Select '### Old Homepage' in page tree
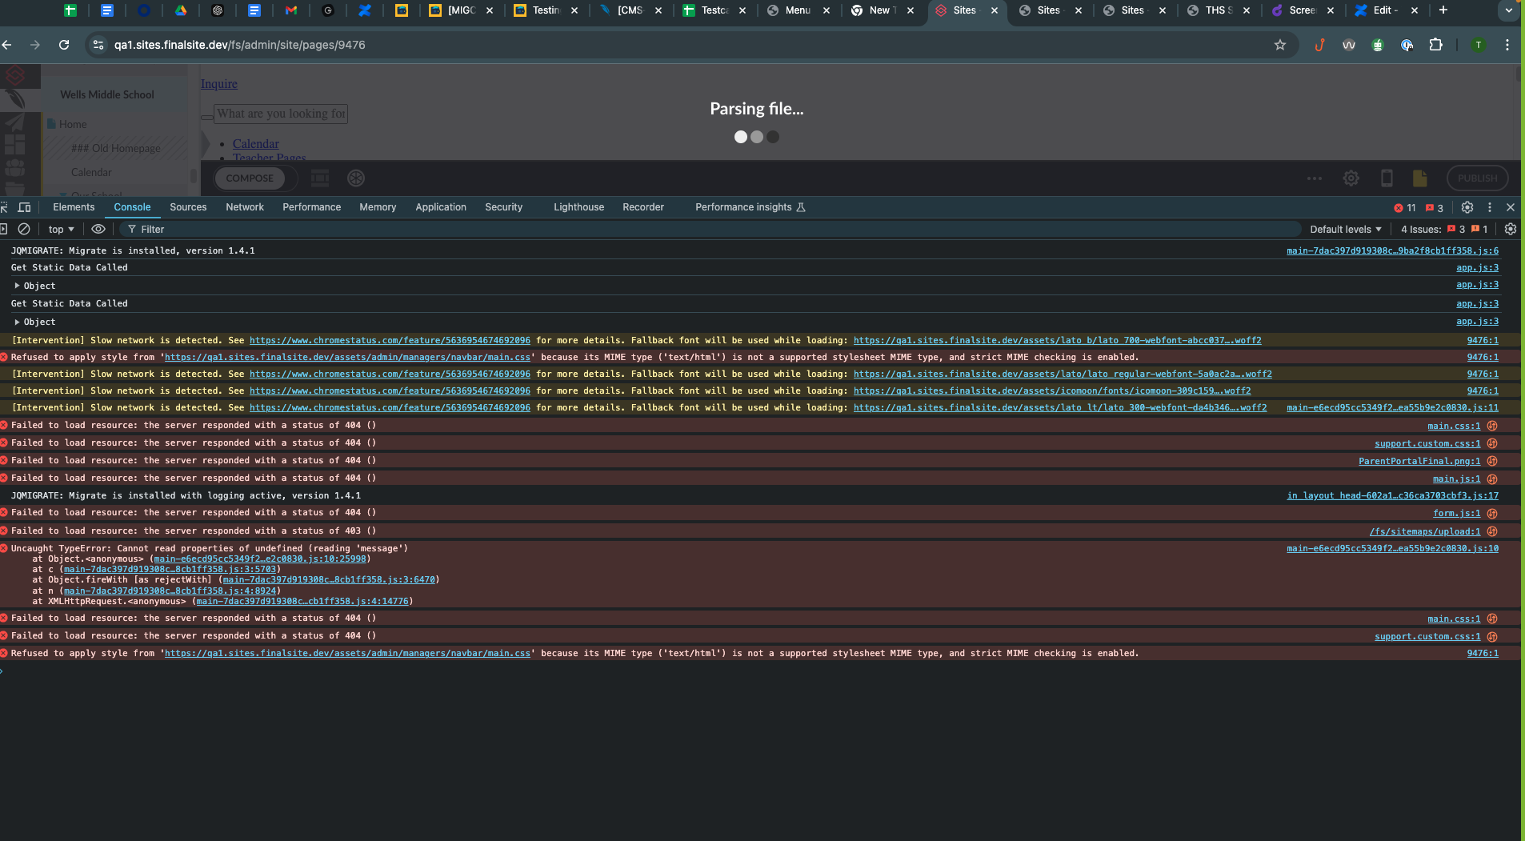1525x841 pixels. [116, 149]
